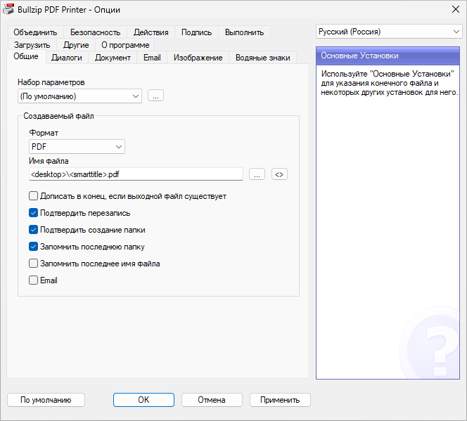The width and height of the screenshot is (467, 421).
Task: Click the macro <> button next to file name
Action: 279,174
